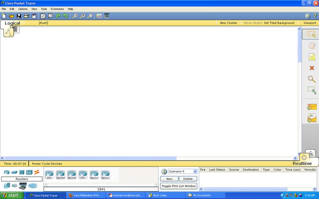Viewport: 319px width, 199px height.
Task: Click New Cluster in the yellow bar
Action: tap(228, 23)
